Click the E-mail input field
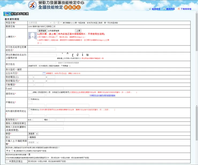The width and height of the screenshot is (198, 165). (x=46, y=89)
